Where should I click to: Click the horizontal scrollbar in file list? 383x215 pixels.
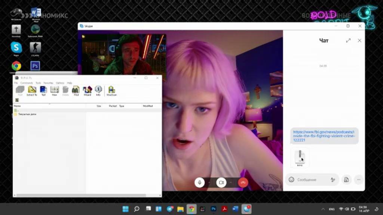[81, 195]
